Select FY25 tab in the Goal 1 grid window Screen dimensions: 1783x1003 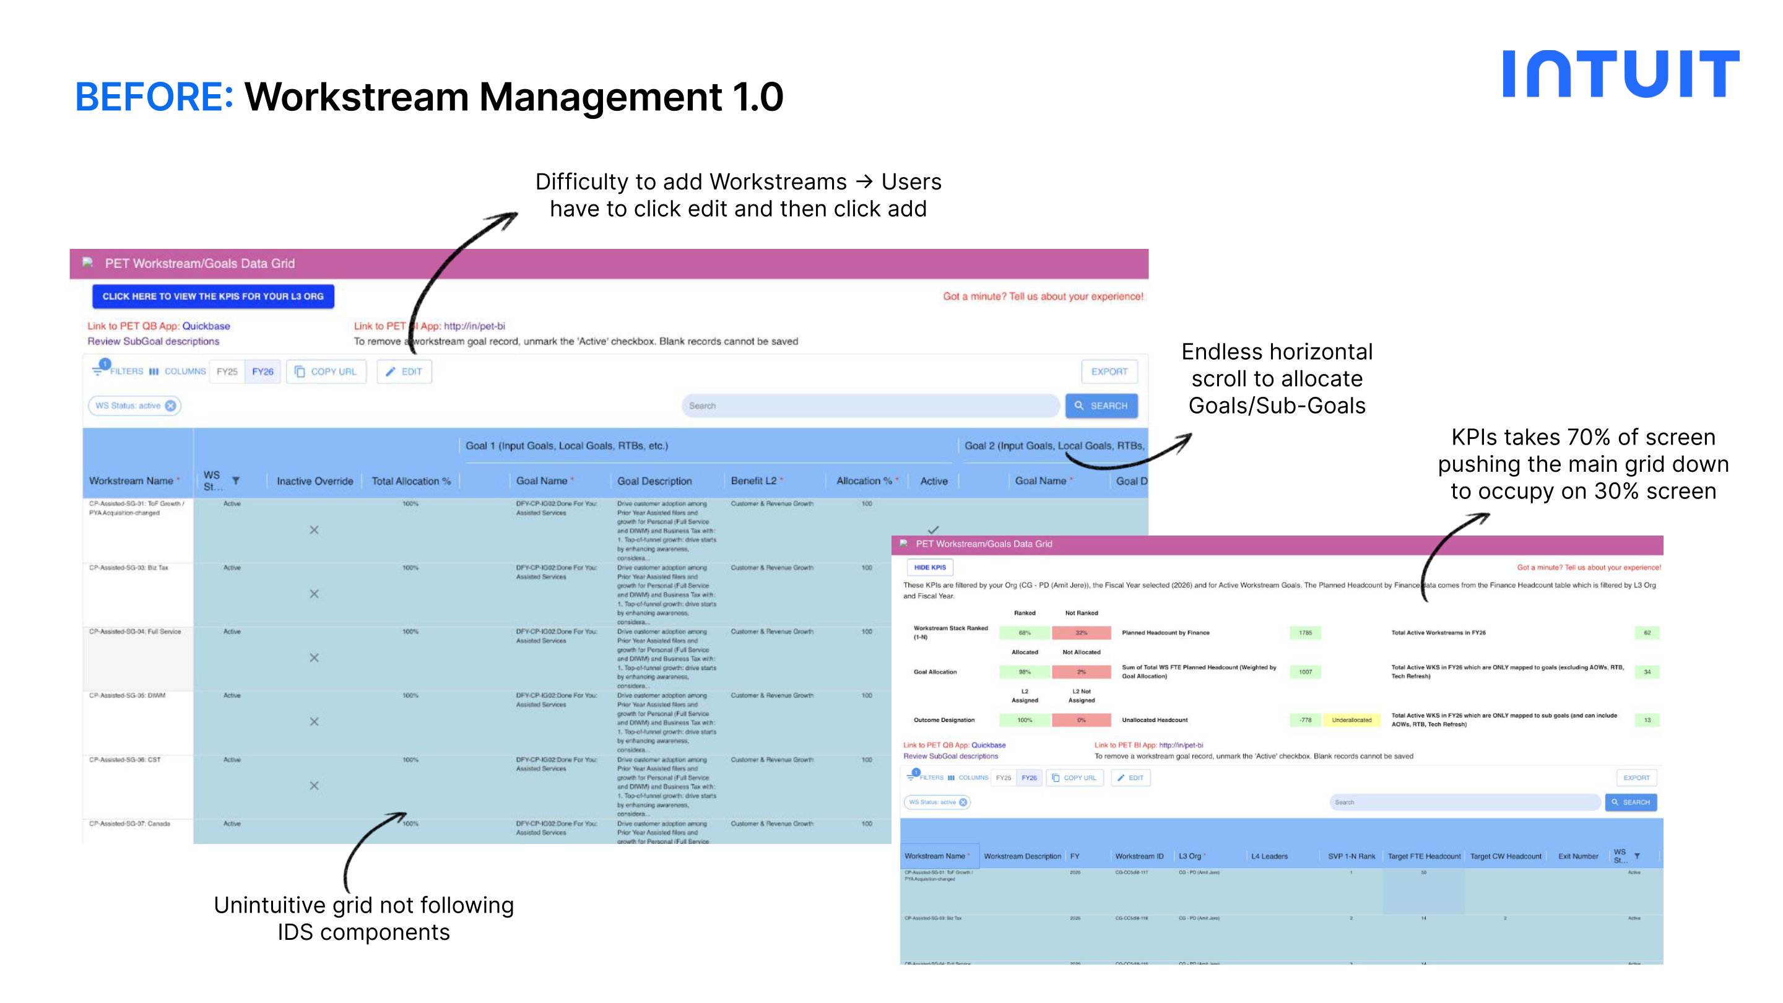(x=227, y=371)
